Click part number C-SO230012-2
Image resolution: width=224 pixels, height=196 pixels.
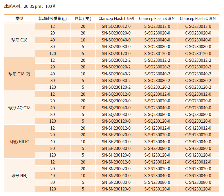point(198,60)
